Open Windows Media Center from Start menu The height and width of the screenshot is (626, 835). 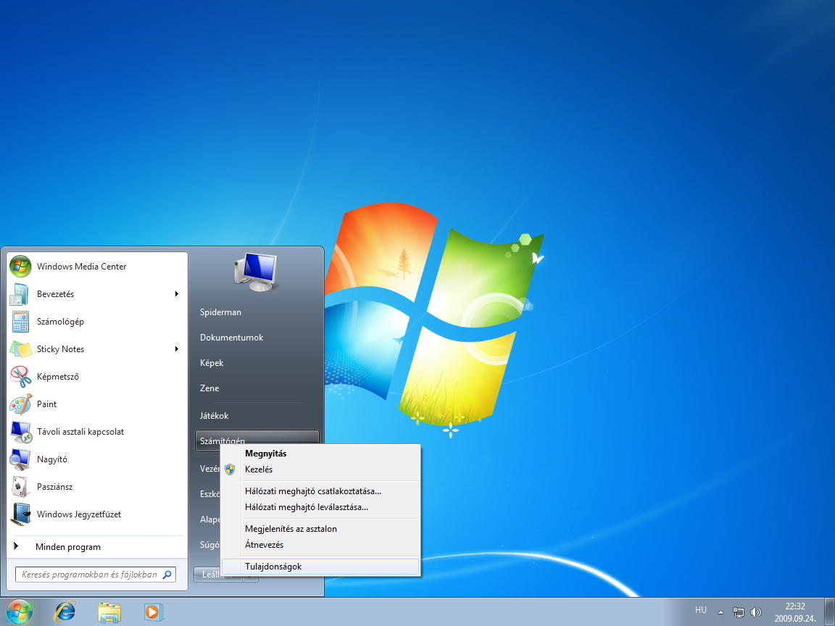click(x=81, y=267)
